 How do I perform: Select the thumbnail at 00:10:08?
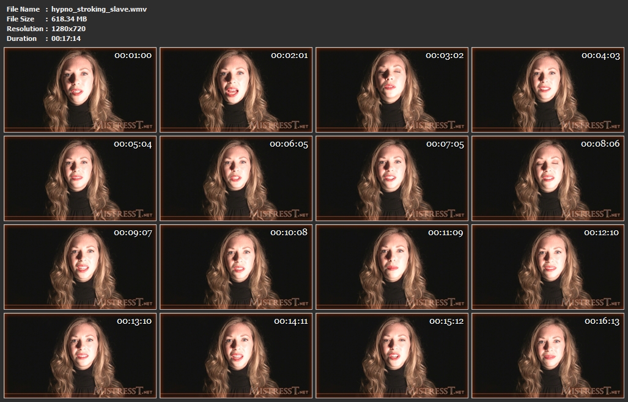click(x=236, y=266)
